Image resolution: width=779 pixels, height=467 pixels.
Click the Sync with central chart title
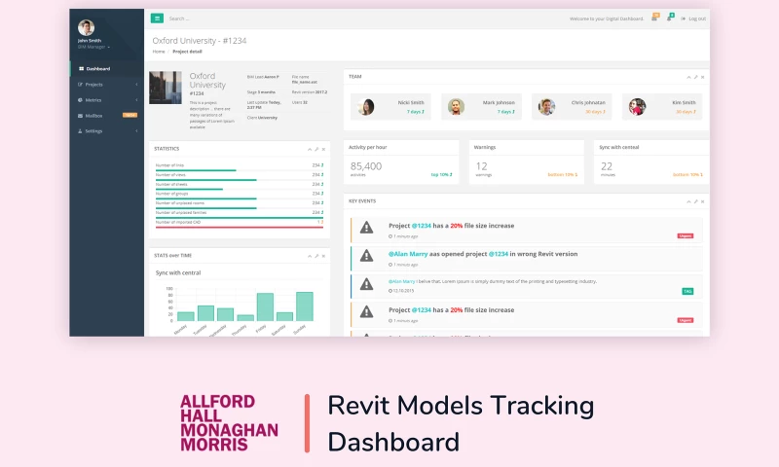click(178, 273)
